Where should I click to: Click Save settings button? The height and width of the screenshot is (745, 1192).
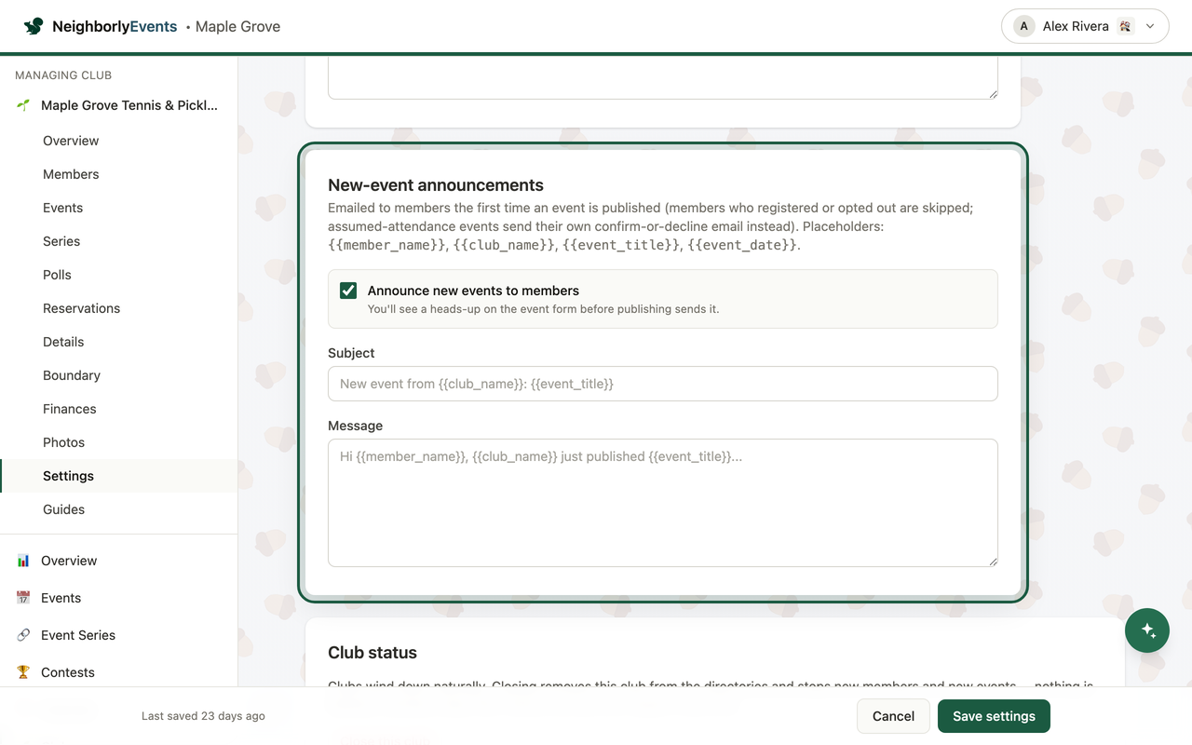[994, 716]
